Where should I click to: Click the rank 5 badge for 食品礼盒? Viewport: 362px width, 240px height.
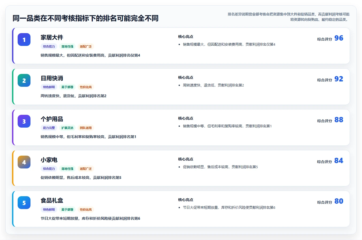tap(24, 203)
